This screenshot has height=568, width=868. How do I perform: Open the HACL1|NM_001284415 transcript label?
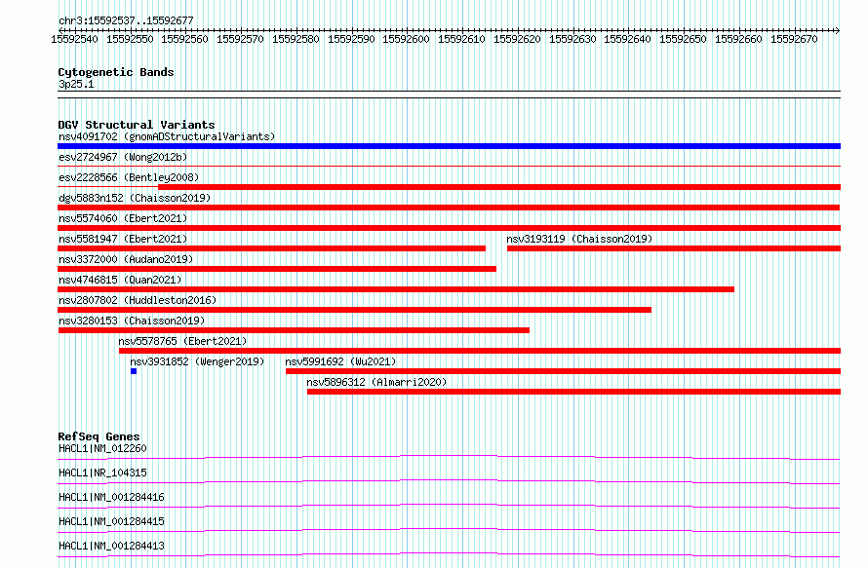(111, 521)
